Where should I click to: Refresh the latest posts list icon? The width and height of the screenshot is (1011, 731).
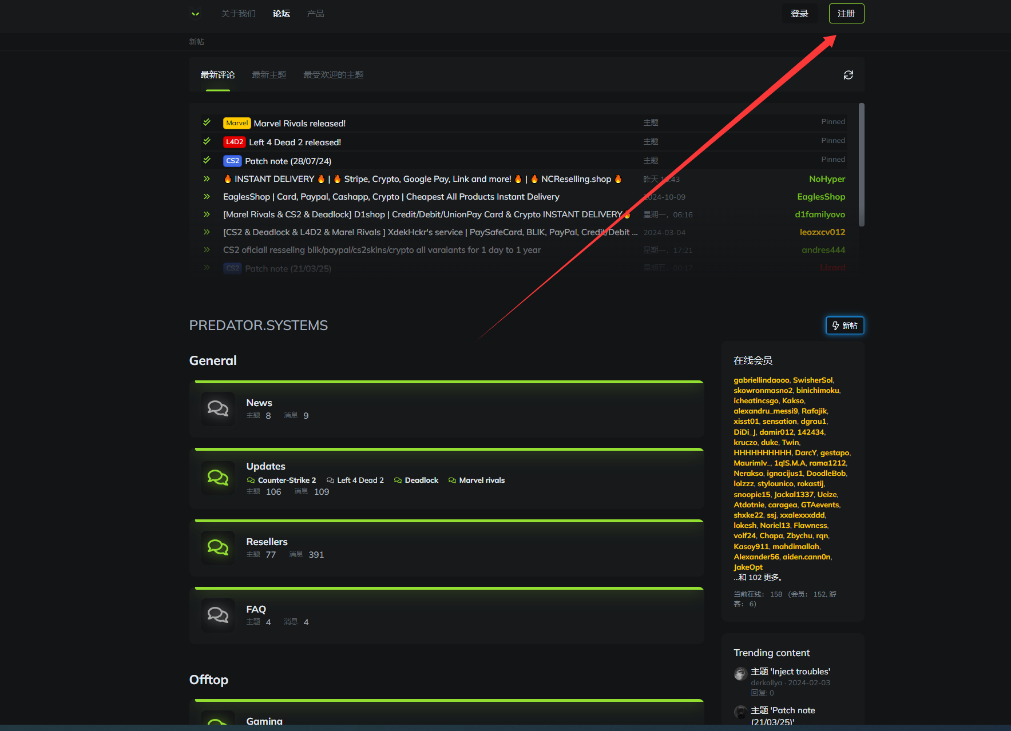click(849, 75)
